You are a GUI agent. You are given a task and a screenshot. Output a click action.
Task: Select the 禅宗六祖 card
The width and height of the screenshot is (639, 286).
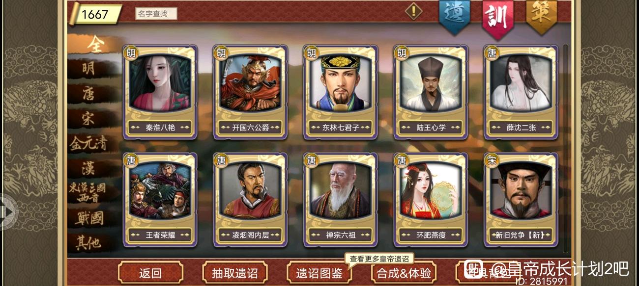click(341, 200)
